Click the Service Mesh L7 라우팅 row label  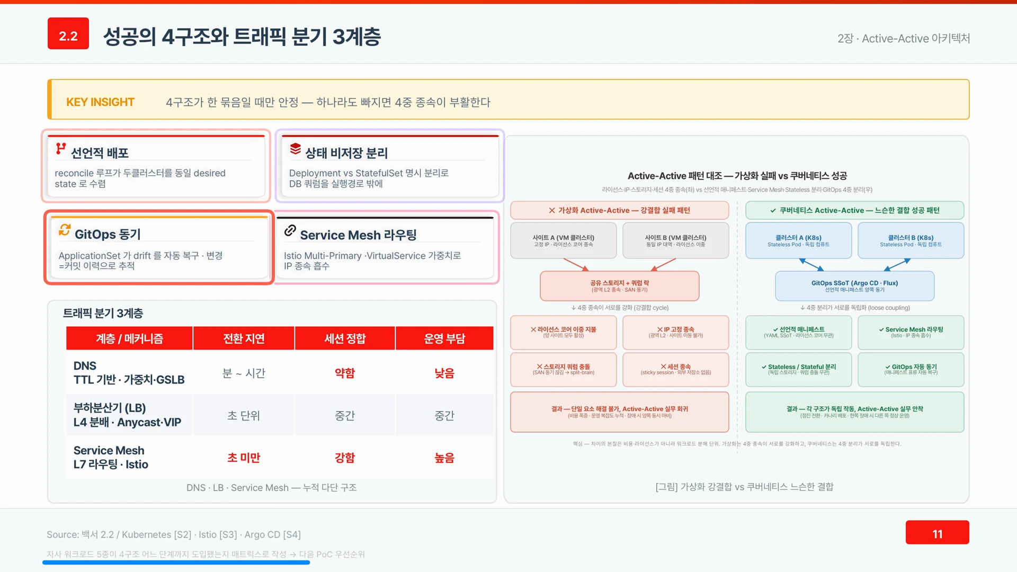111,458
